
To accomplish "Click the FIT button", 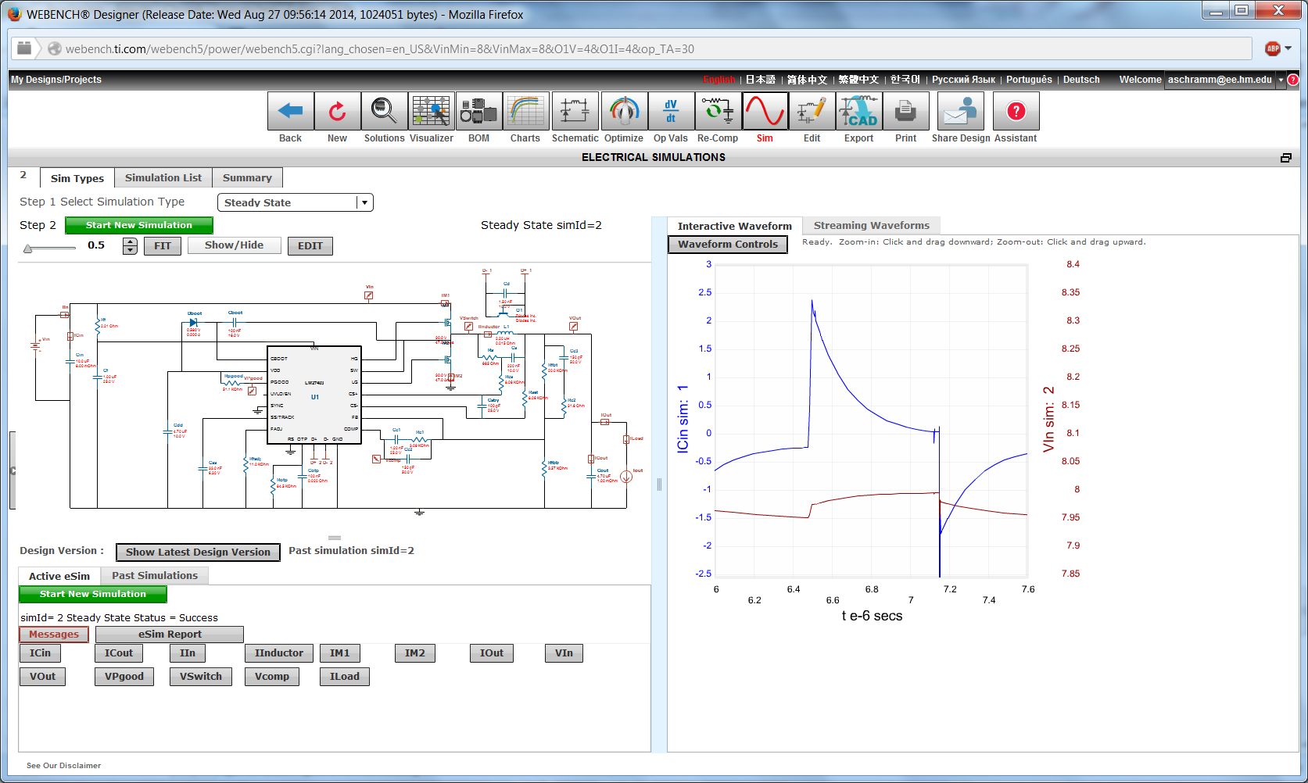I will pyautogui.click(x=163, y=246).
